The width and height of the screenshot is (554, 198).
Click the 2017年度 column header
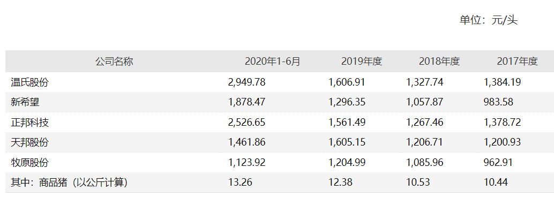(517, 62)
